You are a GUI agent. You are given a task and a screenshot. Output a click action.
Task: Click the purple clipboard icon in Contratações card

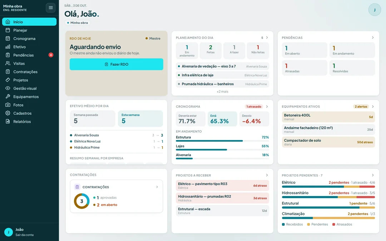point(77,187)
